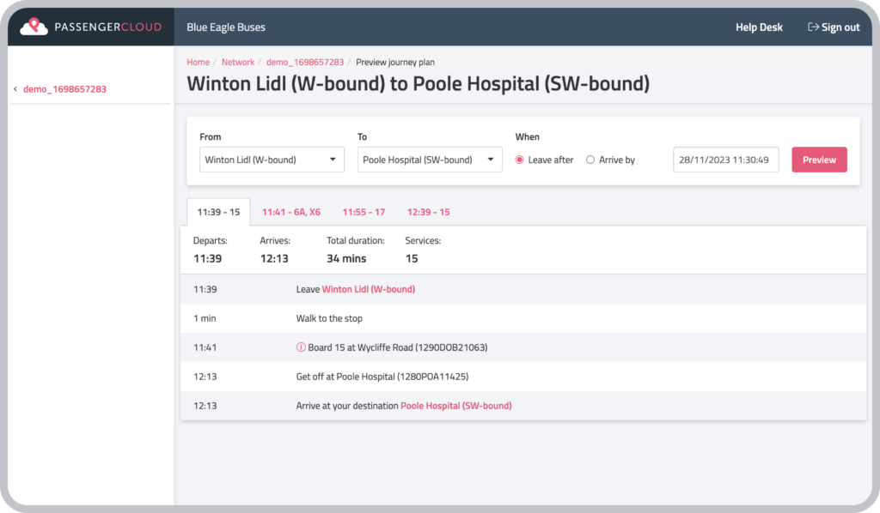Click the Passenger Cloud logo icon

click(34, 27)
